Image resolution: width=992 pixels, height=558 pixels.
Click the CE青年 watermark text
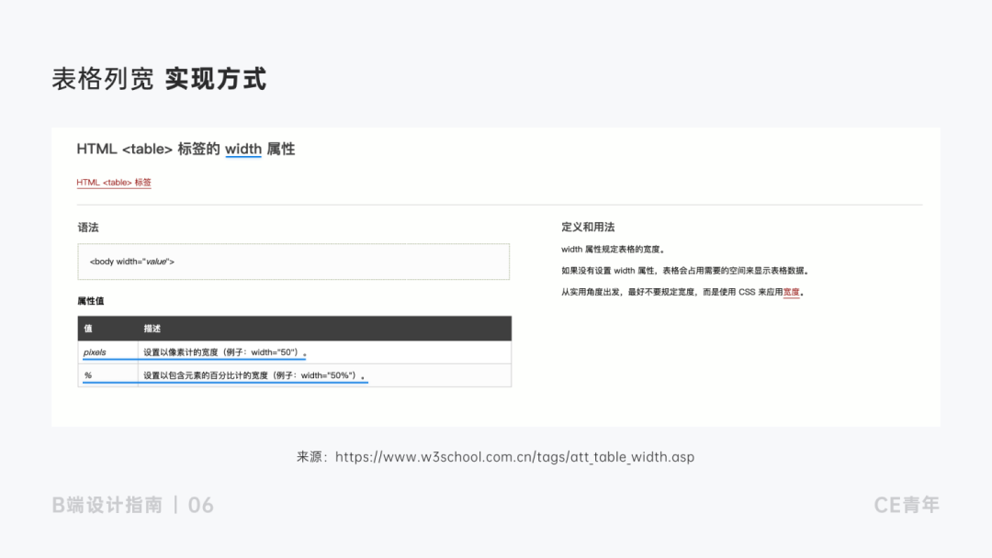click(x=907, y=505)
